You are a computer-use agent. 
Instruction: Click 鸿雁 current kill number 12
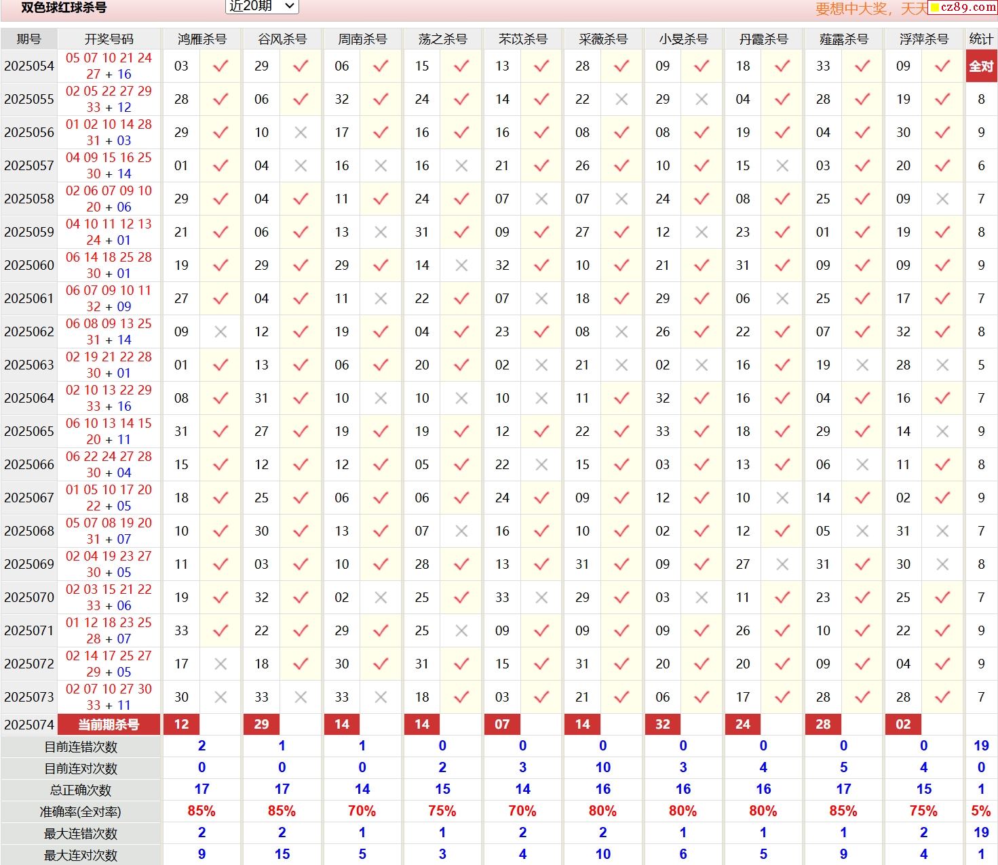coord(181,725)
